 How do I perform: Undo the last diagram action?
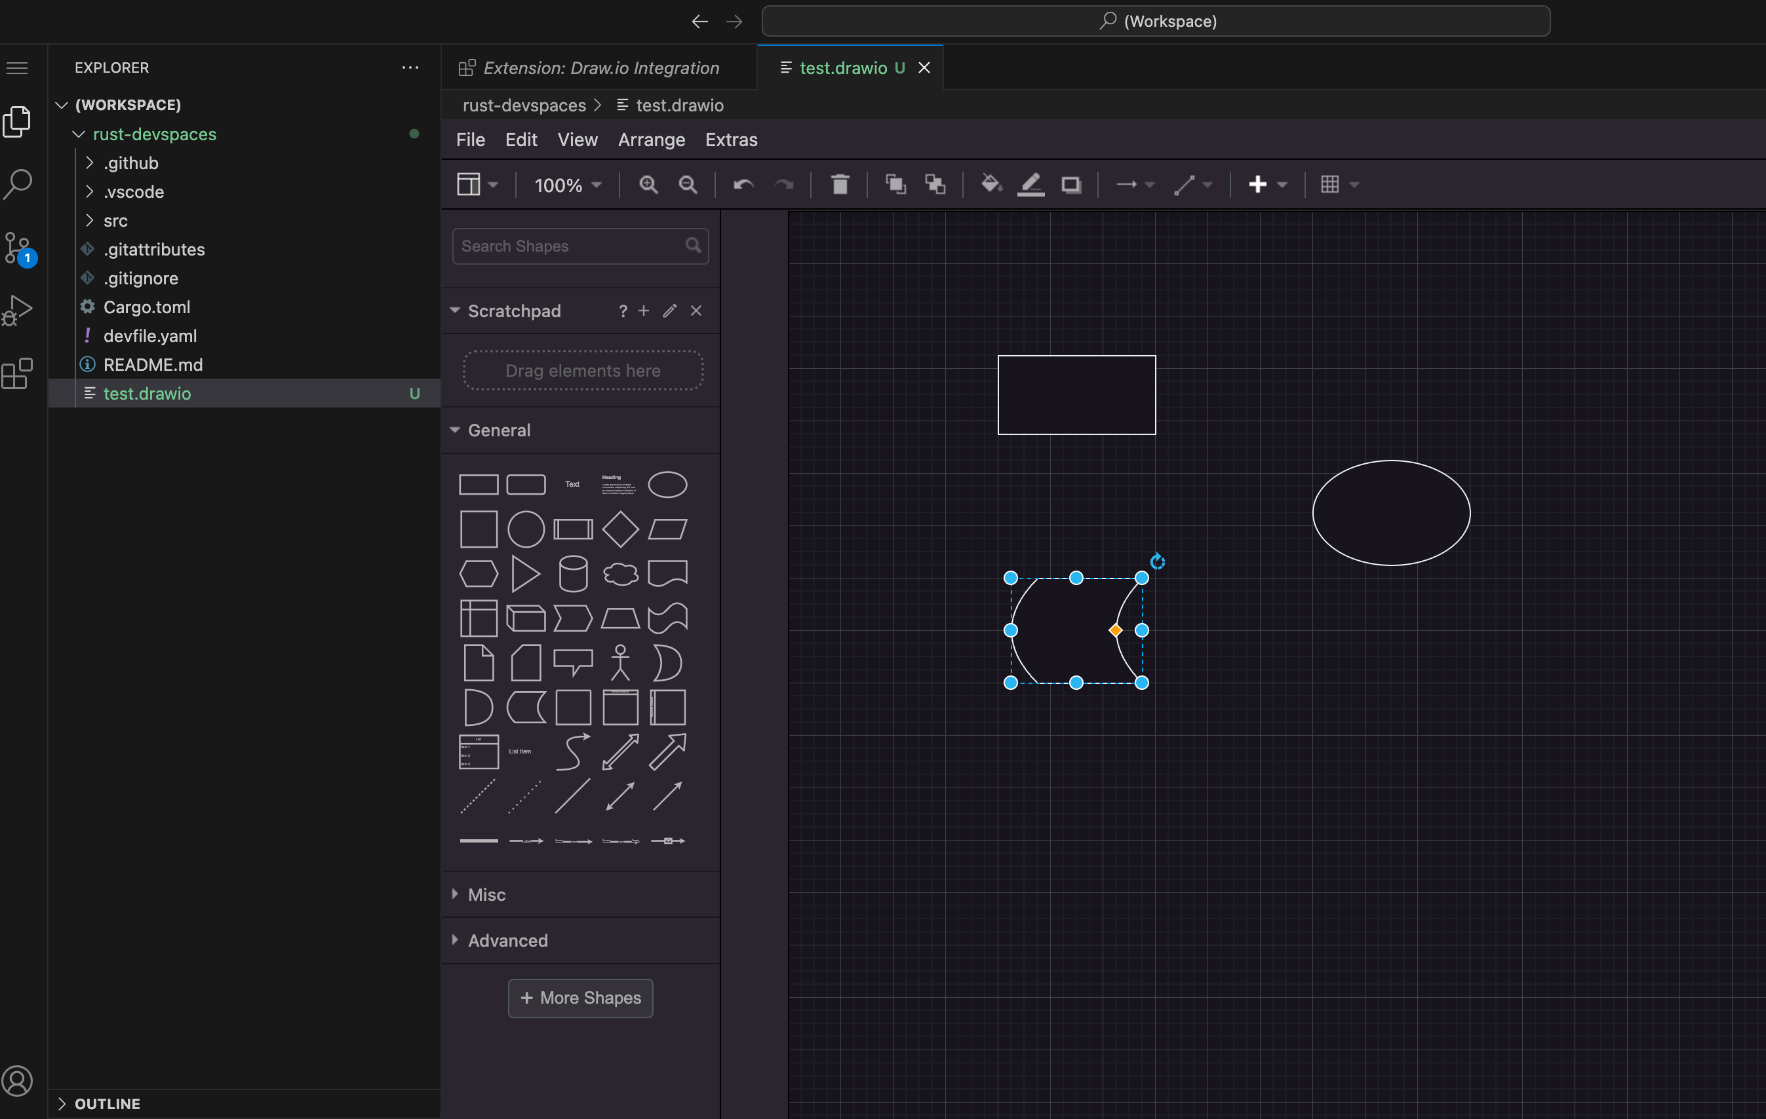pyautogui.click(x=743, y=185)
